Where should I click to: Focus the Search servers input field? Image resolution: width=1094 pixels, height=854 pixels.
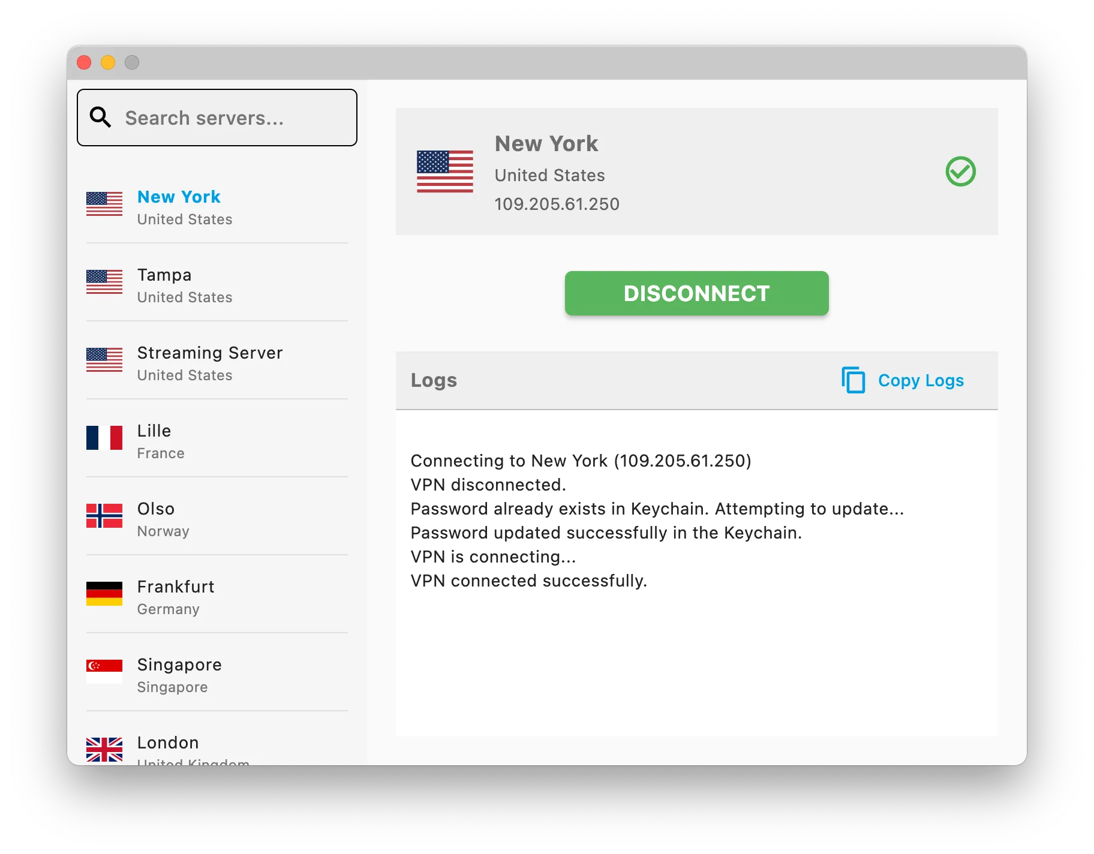pos(217,118)
